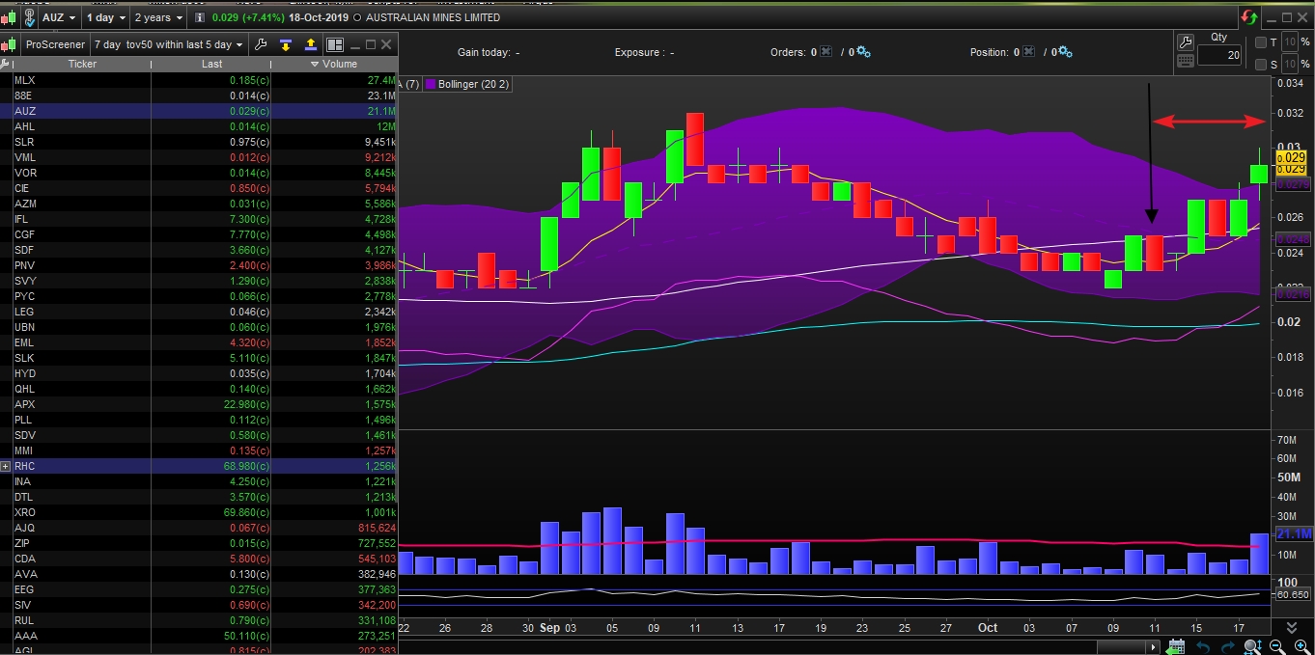This screenshot has height=655, width=1315.
Task: Enable the S percent checkbox
Action: (x=1261, y=65)
